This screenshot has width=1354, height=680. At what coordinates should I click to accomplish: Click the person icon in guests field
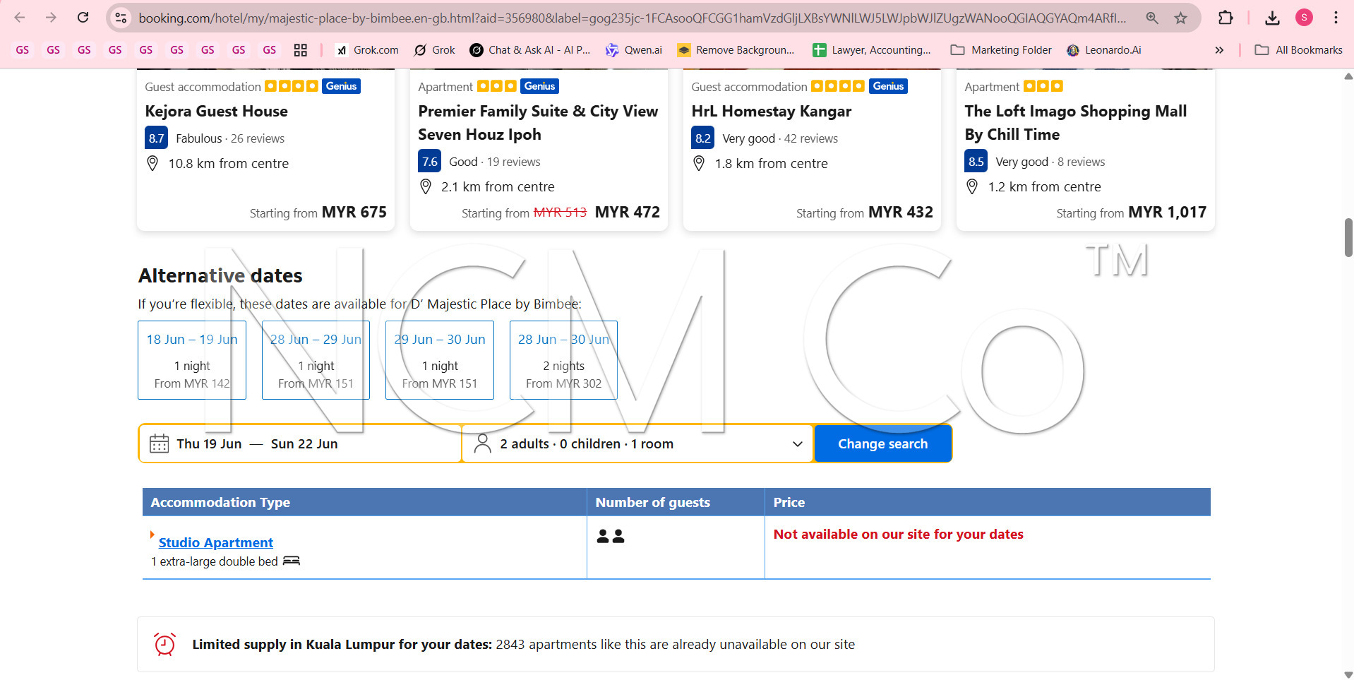coord(483,443)
